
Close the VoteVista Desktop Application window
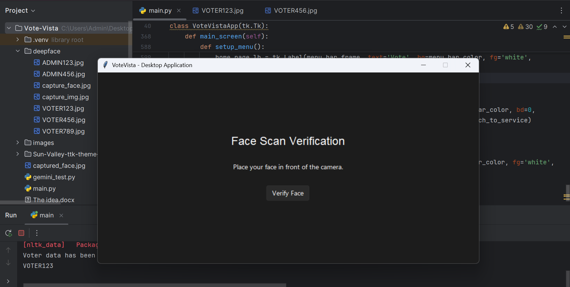(x=468, y=65)
